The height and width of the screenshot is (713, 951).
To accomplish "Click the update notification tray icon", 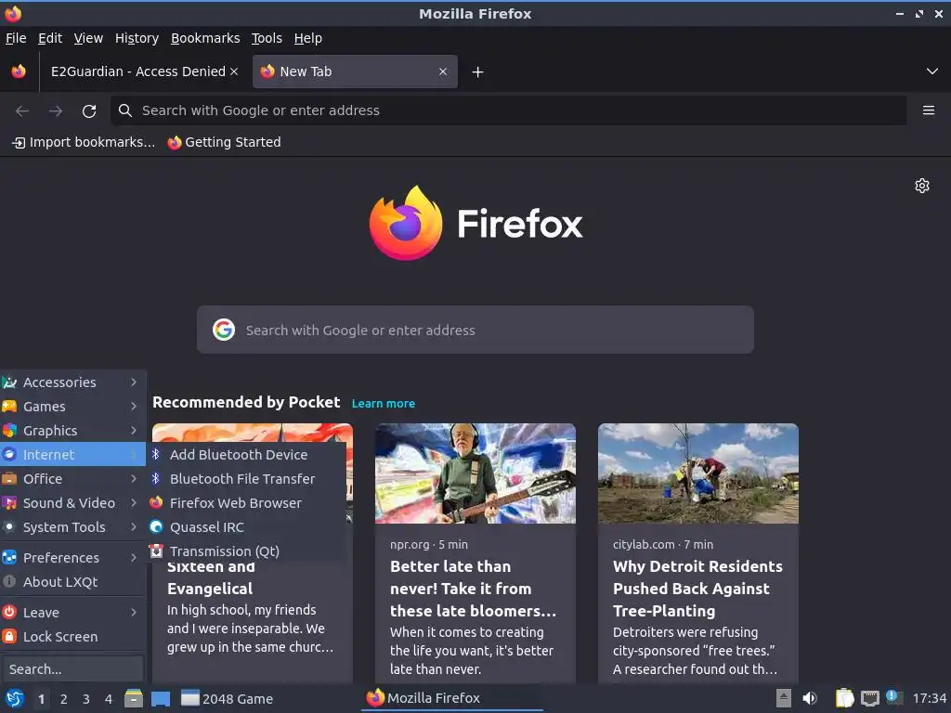I will [x=894, y=697].
